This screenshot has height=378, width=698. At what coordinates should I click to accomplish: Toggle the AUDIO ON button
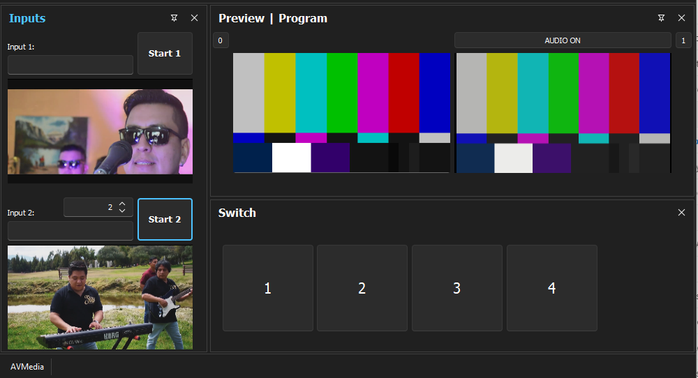click(x=562, y=40)
